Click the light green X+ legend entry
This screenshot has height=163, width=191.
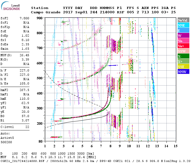click(183, 61)
